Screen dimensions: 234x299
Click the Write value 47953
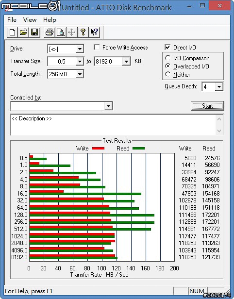[x=189, y=193]
